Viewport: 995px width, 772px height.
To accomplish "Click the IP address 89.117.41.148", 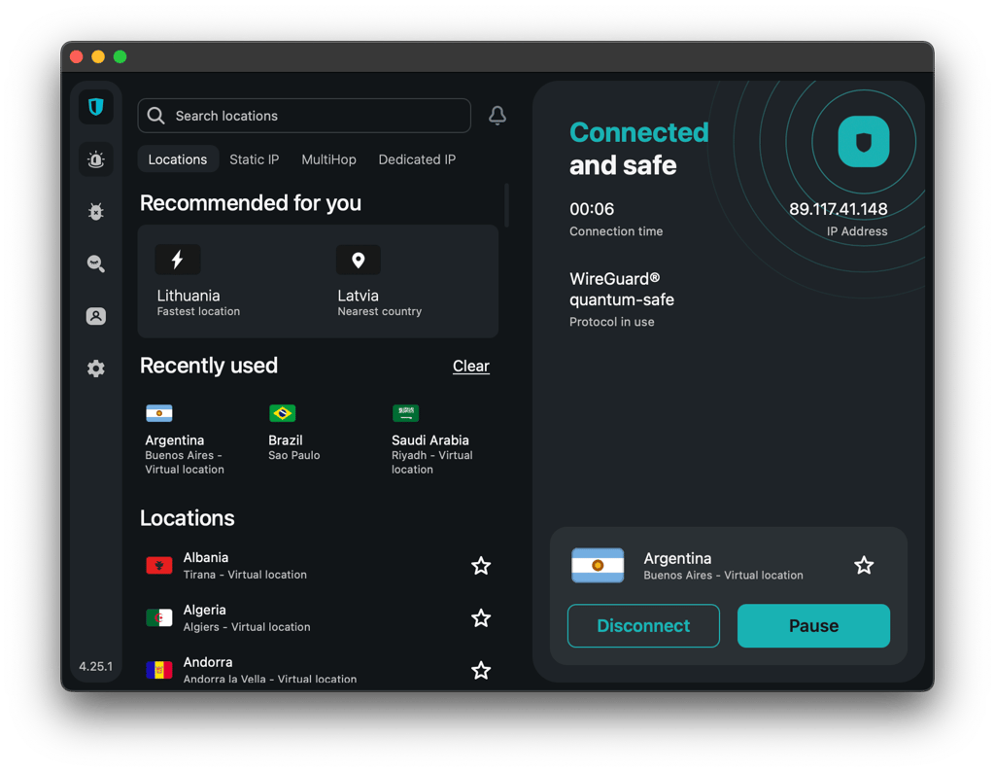I will [839, 209].
